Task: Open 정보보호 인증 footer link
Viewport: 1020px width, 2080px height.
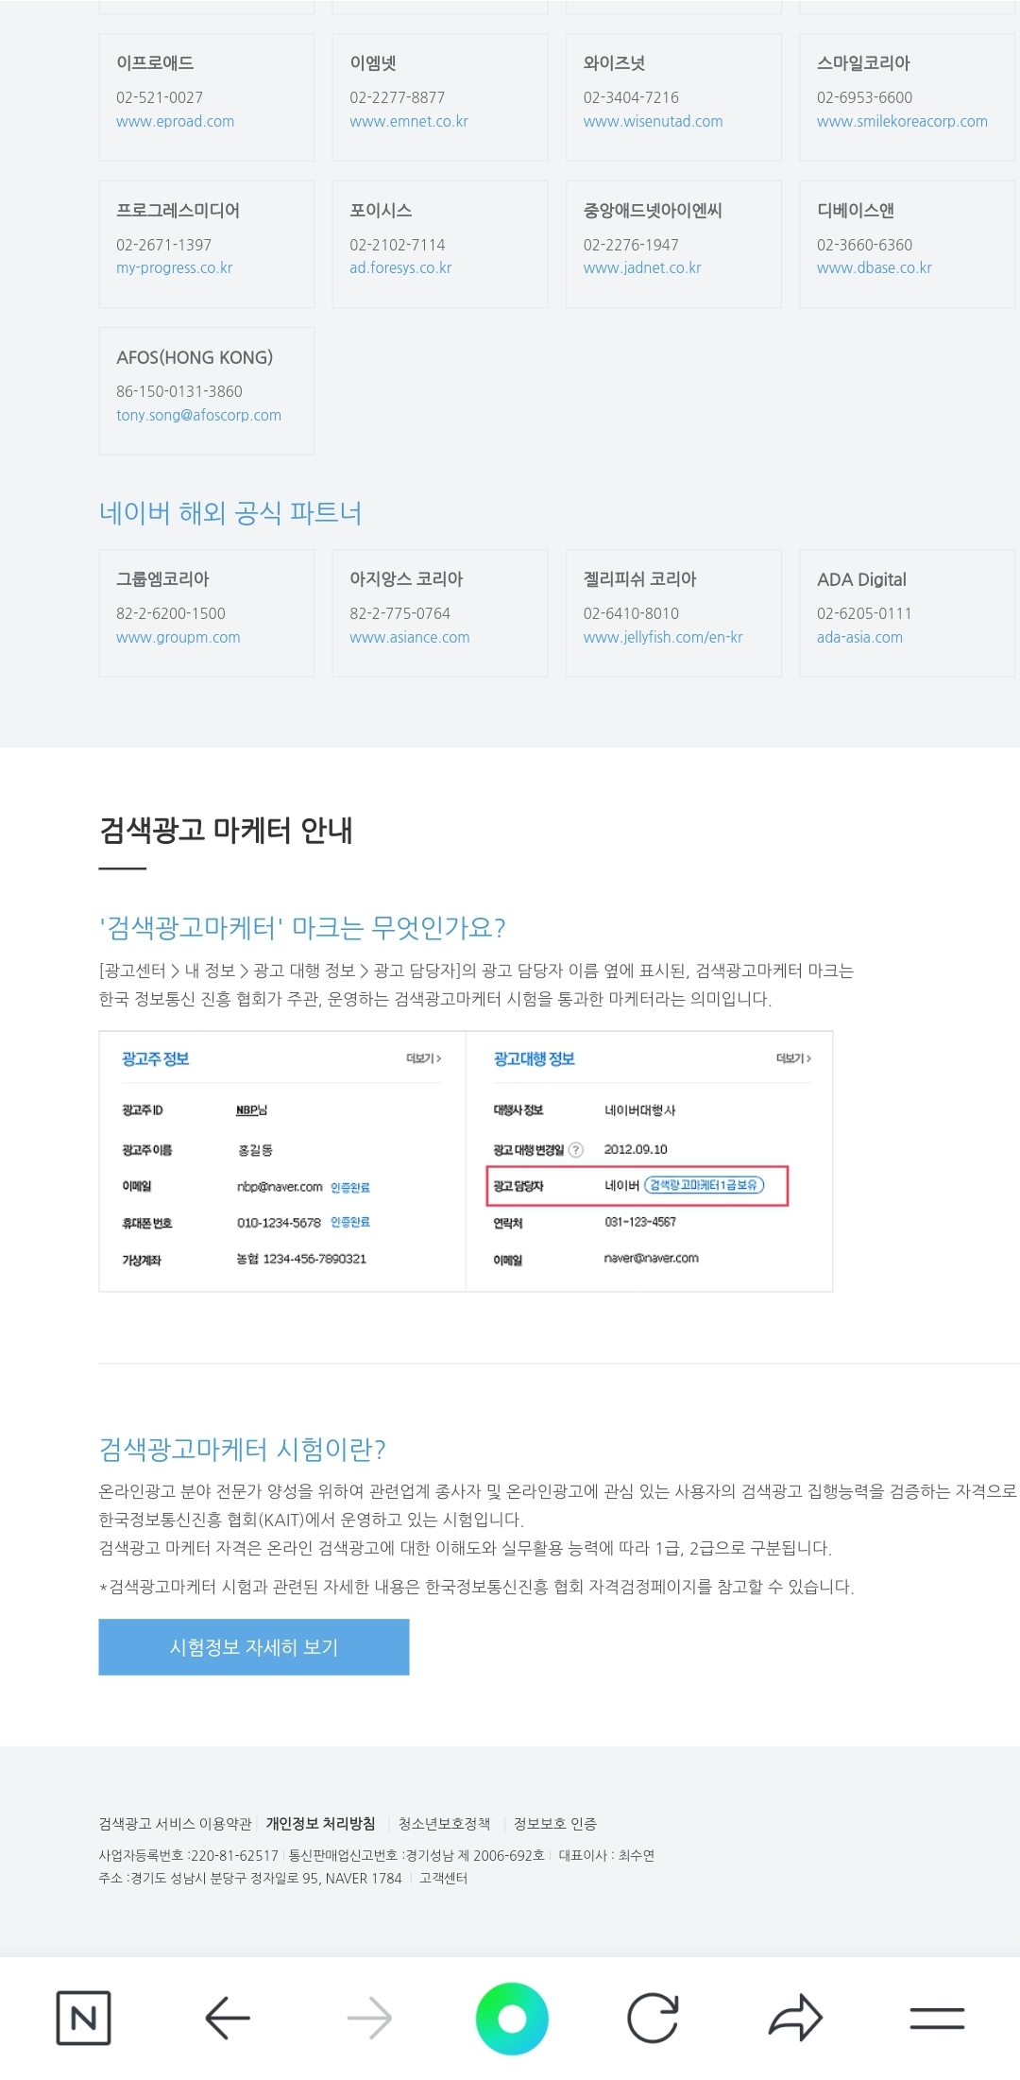Action: (x=555, y=1824)
